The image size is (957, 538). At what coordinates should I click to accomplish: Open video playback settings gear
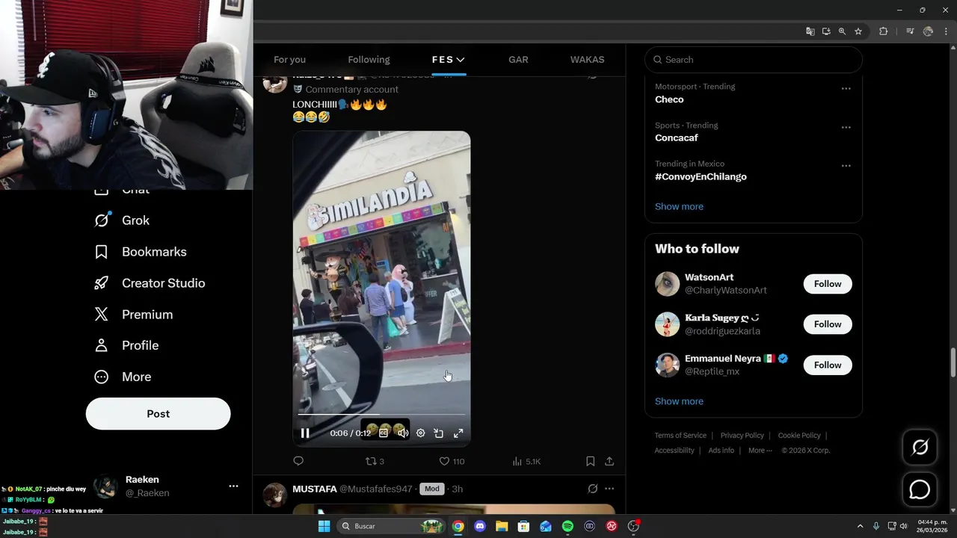[x=420, y=433]
